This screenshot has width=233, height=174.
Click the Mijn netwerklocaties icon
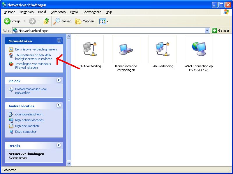tap(11, 120)
